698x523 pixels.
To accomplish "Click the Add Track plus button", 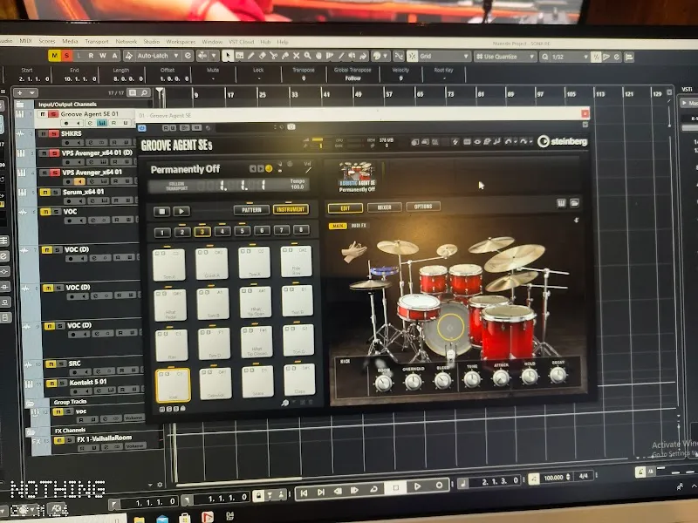I will tap(20, 93).
